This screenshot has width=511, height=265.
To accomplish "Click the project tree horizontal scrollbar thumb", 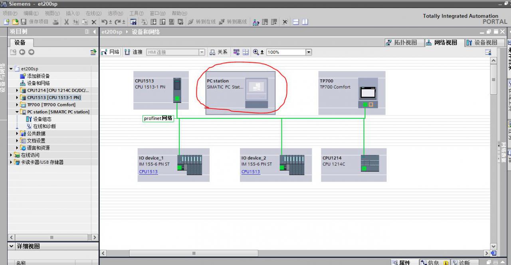I will pos(51,237).
